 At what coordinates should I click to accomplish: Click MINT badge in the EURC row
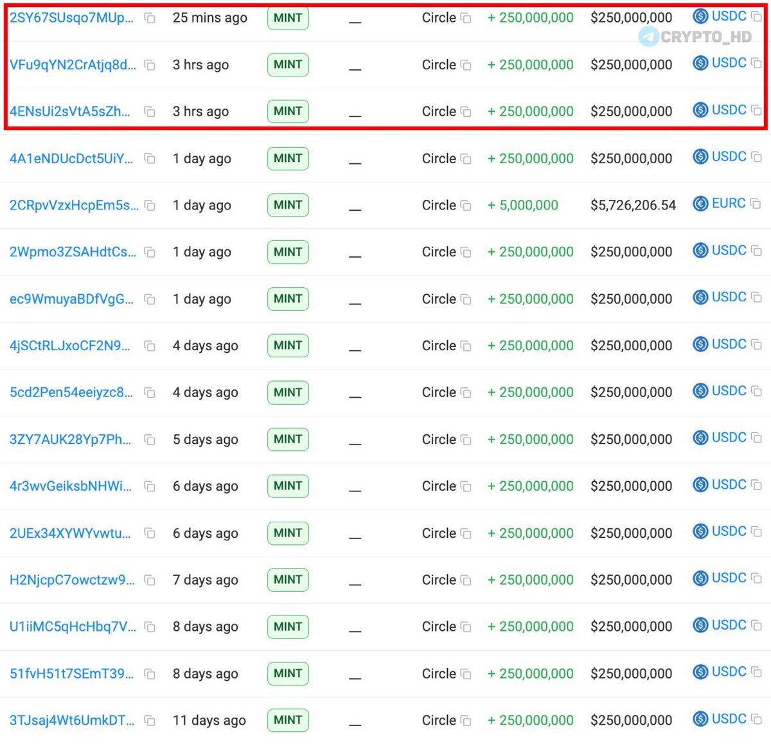click(288, 205)
